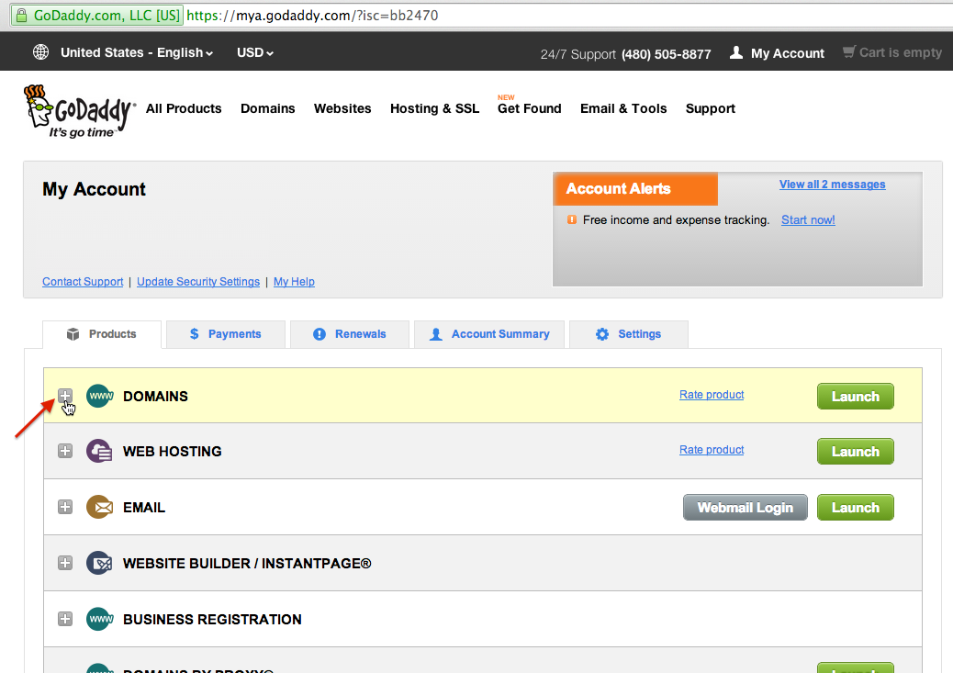This screenshot has width=953, height=673.
Task: Open the All Products menu
Action: click(x=184, y=108)
